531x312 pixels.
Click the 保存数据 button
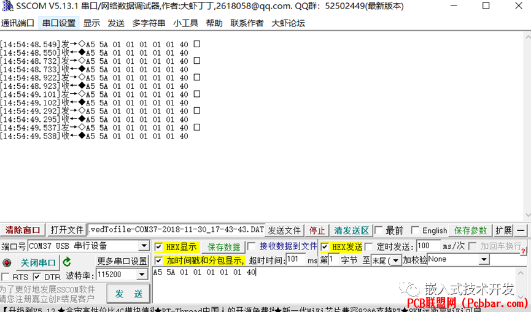224,247
